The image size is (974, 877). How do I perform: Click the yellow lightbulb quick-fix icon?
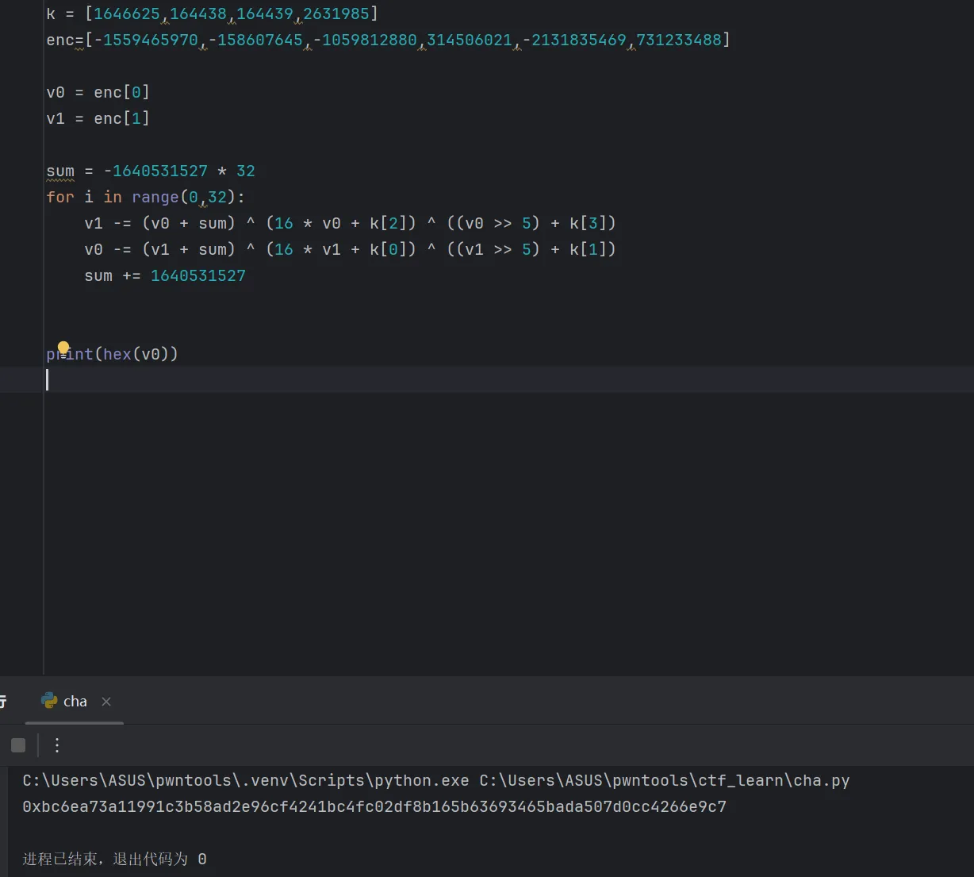pos(63,347)
